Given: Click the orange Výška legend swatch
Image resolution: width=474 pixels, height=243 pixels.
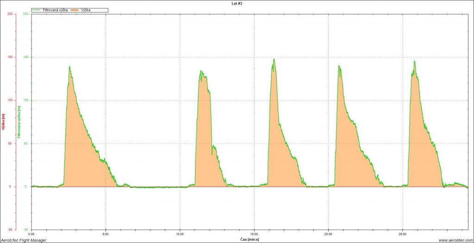Looking at the screenshot, I should click(76, 10).
